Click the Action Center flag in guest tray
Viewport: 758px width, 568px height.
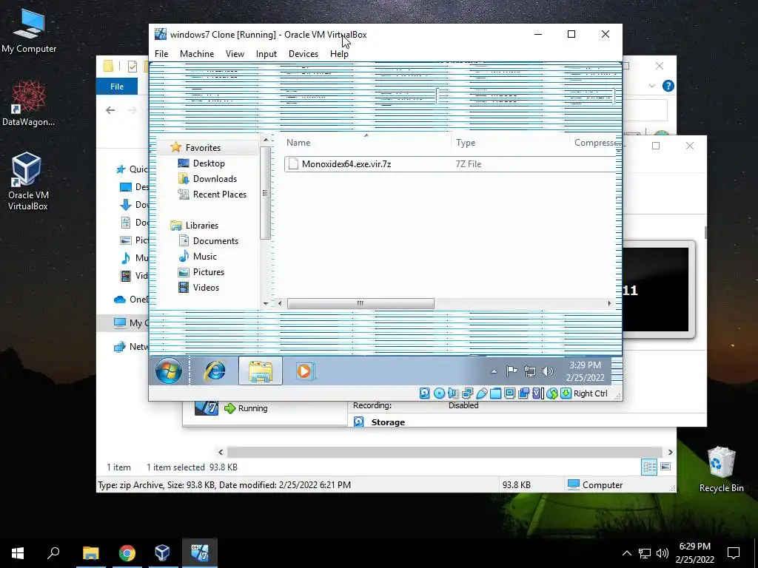[512, 371]
